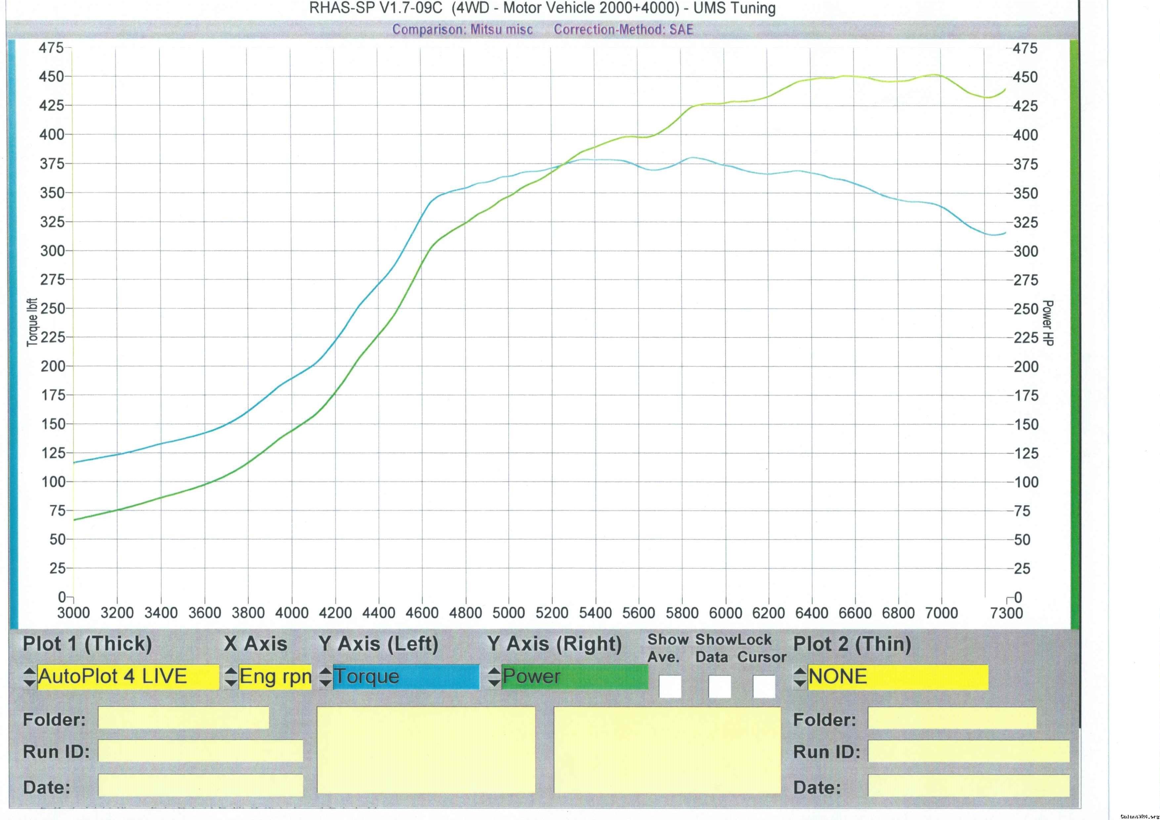Click the Plot 1 Folder field
Viewport: 1160px width, 820px height.
183,718
